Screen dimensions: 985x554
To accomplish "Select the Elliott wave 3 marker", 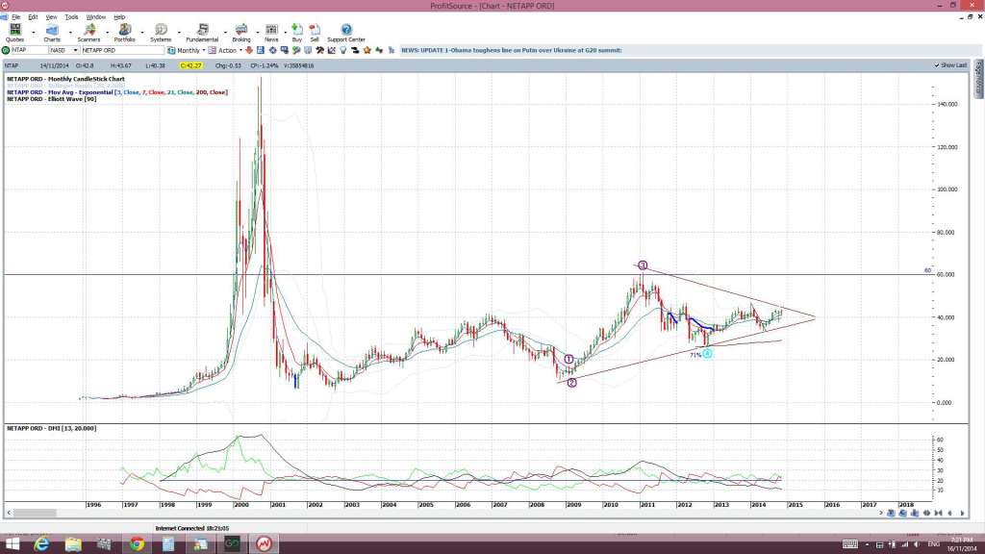I will tap(642, 265).
